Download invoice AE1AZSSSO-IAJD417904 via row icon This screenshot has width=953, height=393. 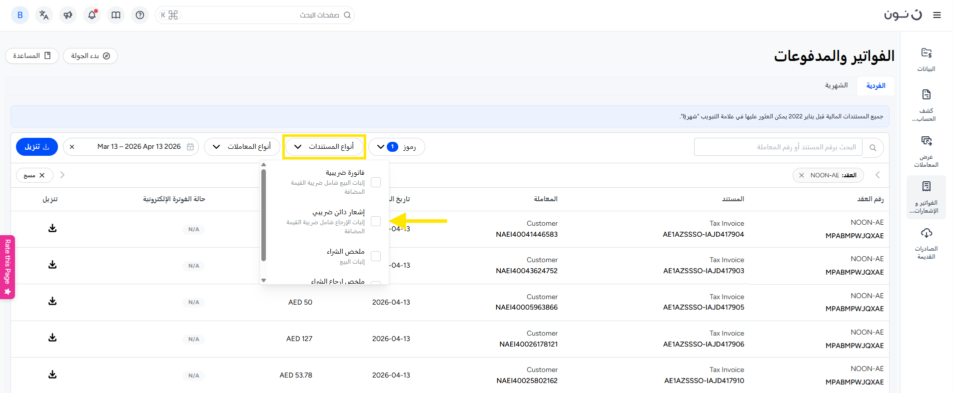[x=52, y=228]
